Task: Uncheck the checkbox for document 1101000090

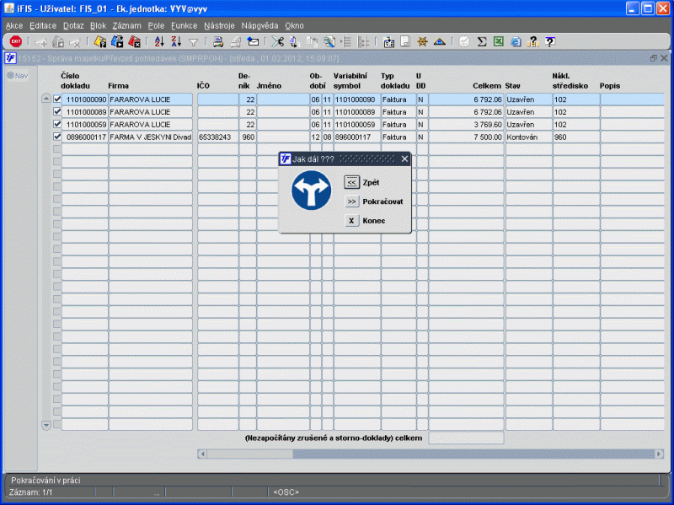Action: [57, 99]
